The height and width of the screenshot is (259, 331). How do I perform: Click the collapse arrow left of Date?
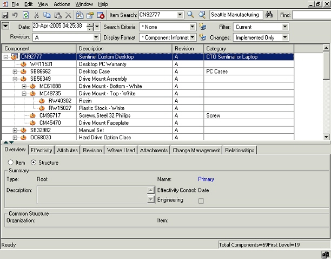coord(5,26)
